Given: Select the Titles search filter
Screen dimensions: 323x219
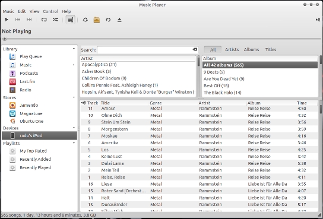Looking at the screenshot, I should 271,50.
